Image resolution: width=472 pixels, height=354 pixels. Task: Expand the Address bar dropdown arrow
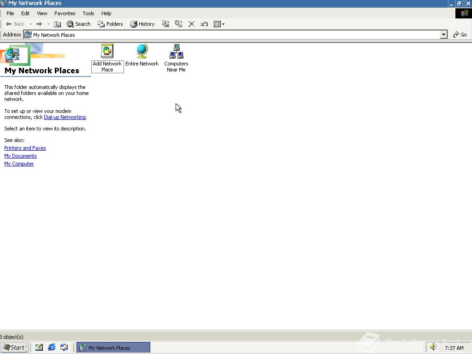click(443, 35)
